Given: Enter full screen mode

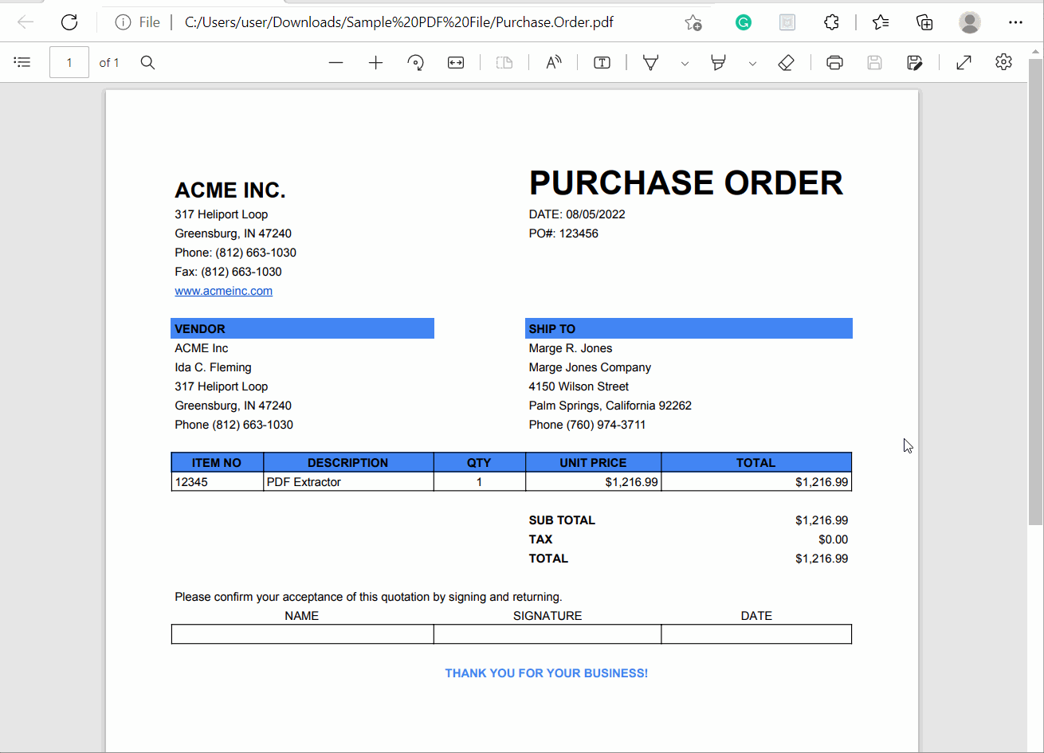Looking at the screenshot, I should point(964,62).
